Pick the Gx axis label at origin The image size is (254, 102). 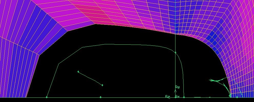177,97
